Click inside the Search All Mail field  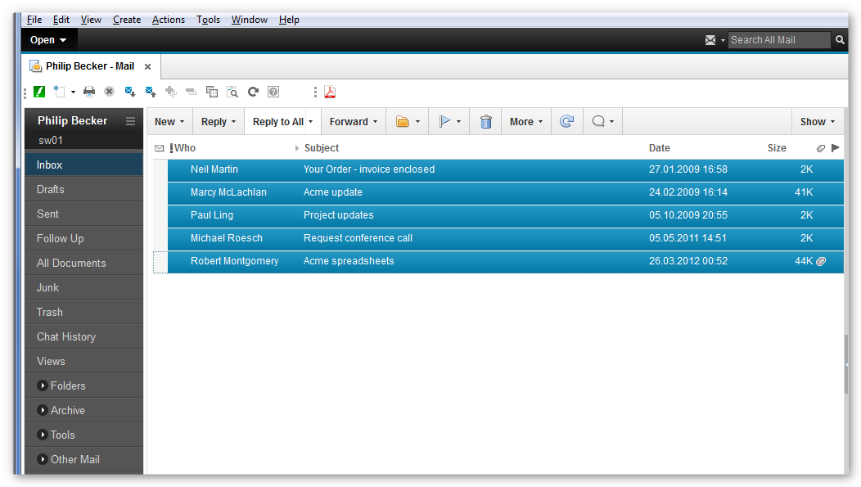point(778,39)
